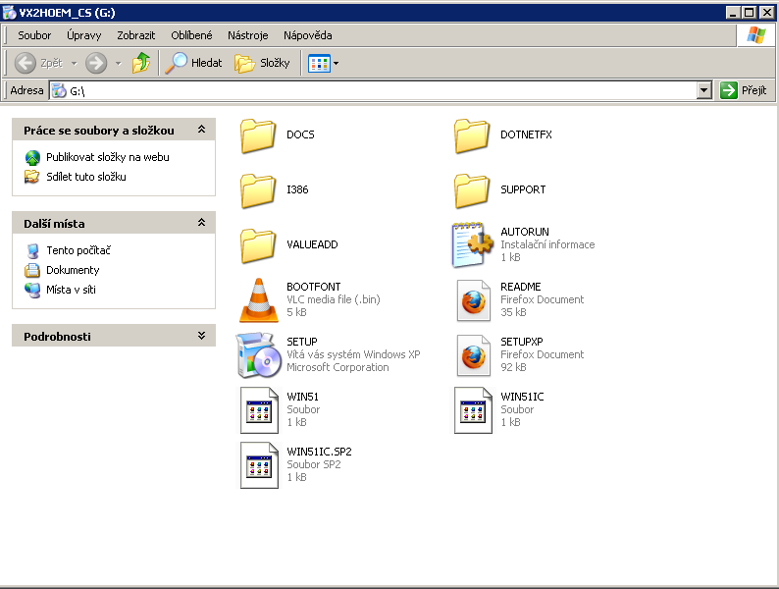Expand the address bar dropdown list
779x589 pixels.
pyautogui.click(x=703, y=90)
